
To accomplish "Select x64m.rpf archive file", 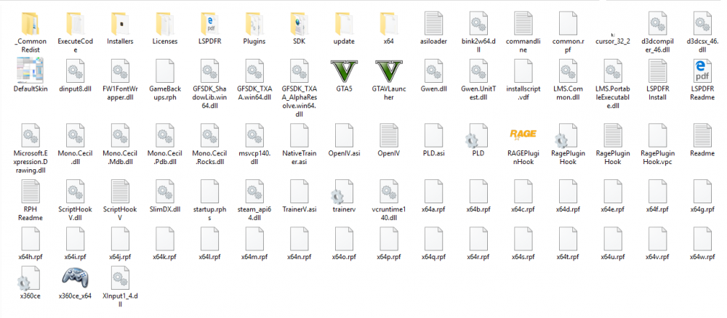I will (x=254, y=238).
